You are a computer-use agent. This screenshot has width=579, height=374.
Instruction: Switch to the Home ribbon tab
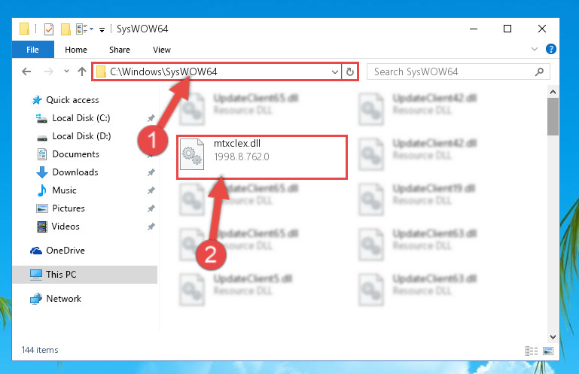pos(76,50)
